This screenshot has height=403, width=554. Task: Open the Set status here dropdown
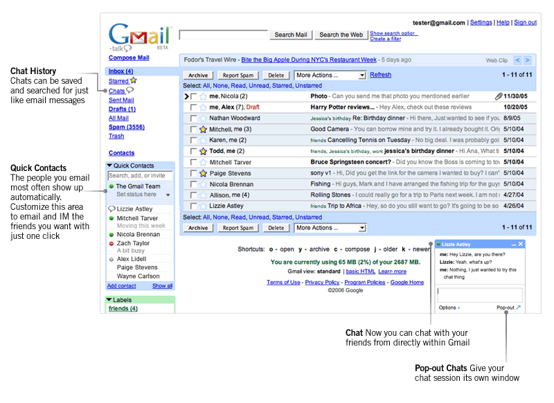(x=168, y=195)
